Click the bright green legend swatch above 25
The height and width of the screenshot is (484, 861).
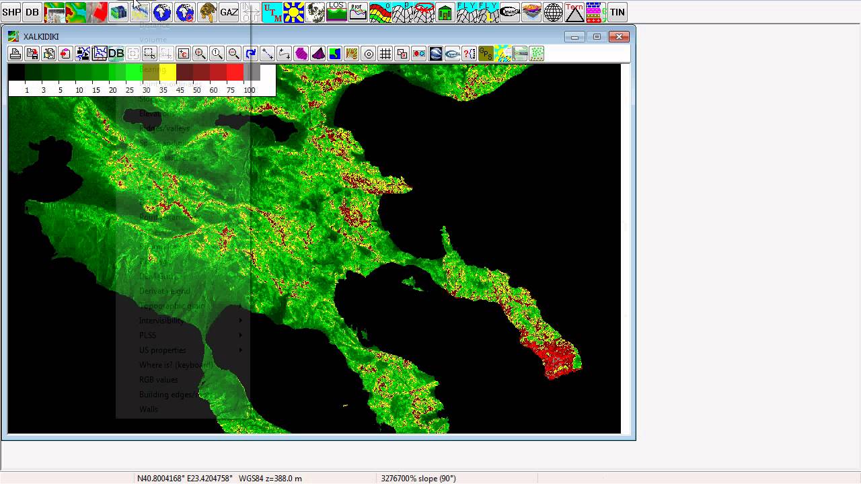(x=134, y=73)
